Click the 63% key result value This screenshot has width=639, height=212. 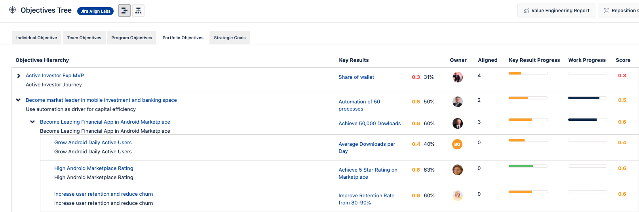pyautogui.click(x=429, y=170)
